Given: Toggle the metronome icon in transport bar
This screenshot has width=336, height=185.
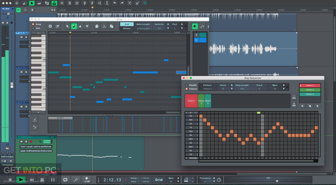Looking at the screenshot, I should (186, 180).
